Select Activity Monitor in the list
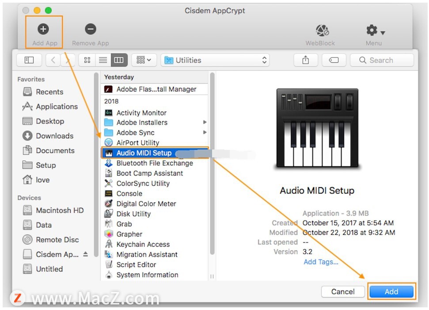429x310 pixels. [x=154, y=113]
